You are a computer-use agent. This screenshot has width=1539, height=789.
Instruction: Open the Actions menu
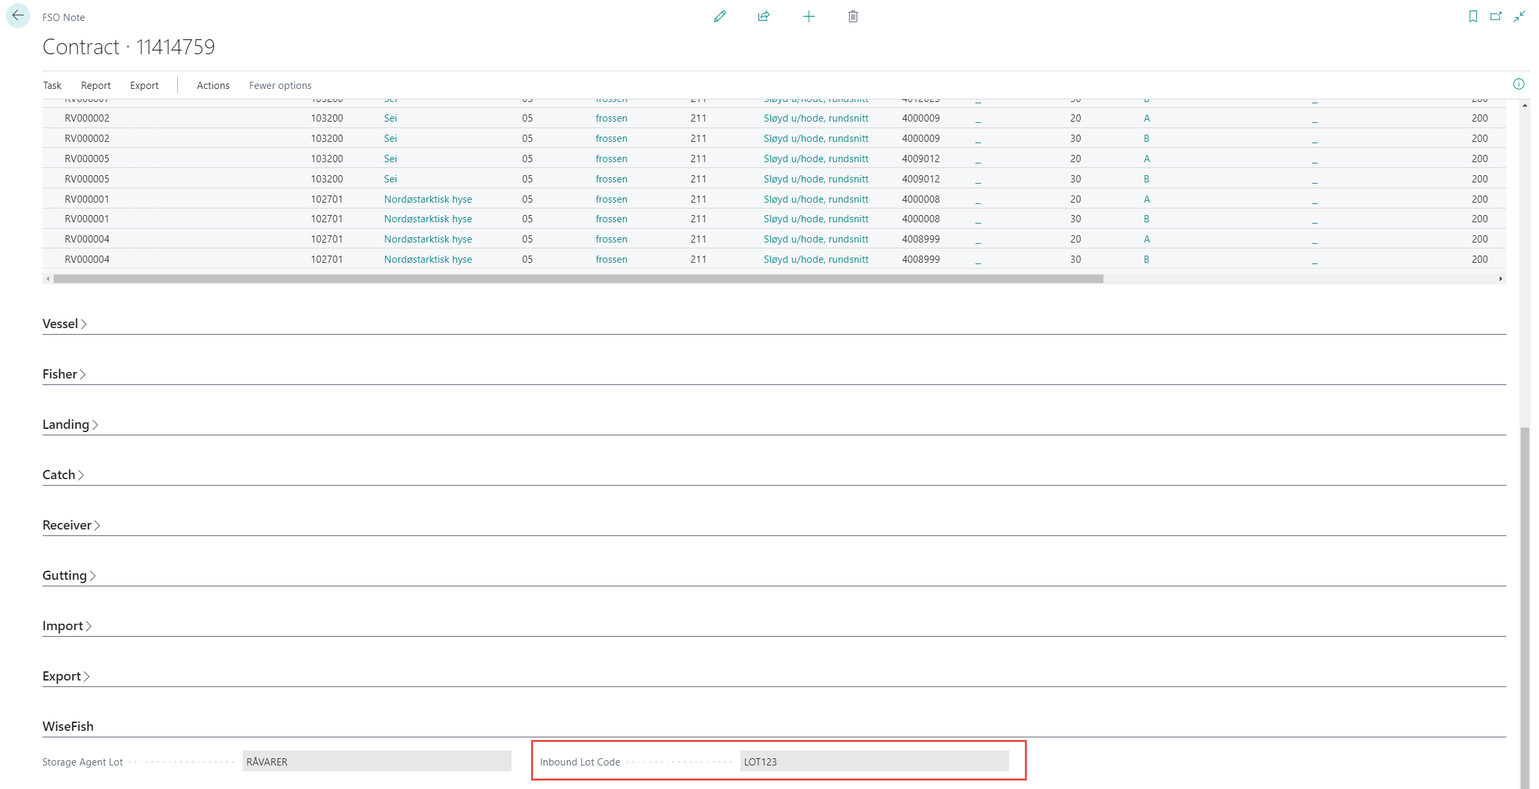click(213, 86)
